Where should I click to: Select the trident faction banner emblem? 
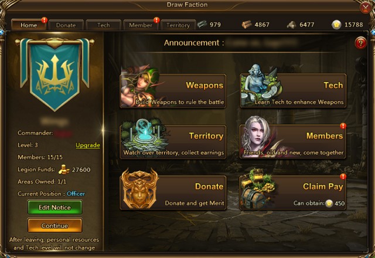click(x=54, y=74)
